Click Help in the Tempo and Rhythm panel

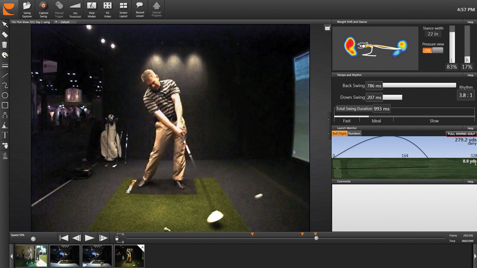(470, 75)
